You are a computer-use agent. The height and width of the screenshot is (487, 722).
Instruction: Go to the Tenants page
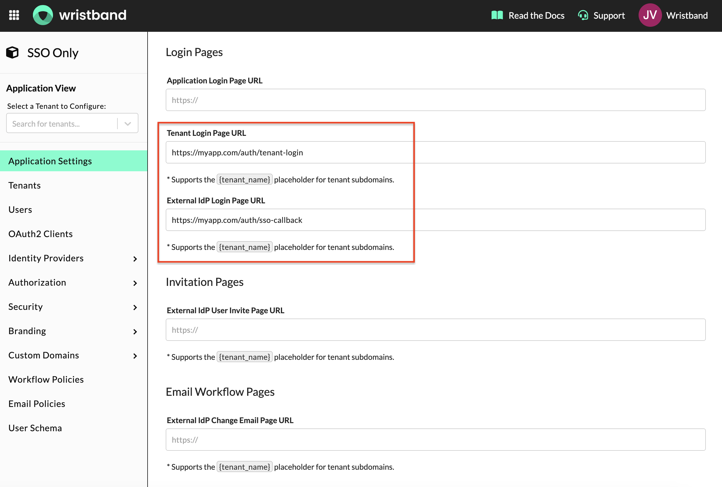click(25, 185)
